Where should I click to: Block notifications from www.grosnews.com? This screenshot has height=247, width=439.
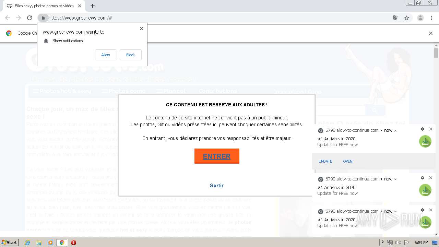[x=130, y=55]
